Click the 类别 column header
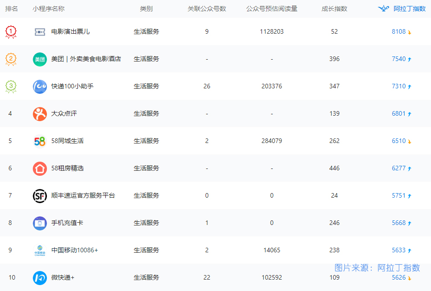Image resolution: width=431 pixels, height=291 pixels. [x=146, y=9]
